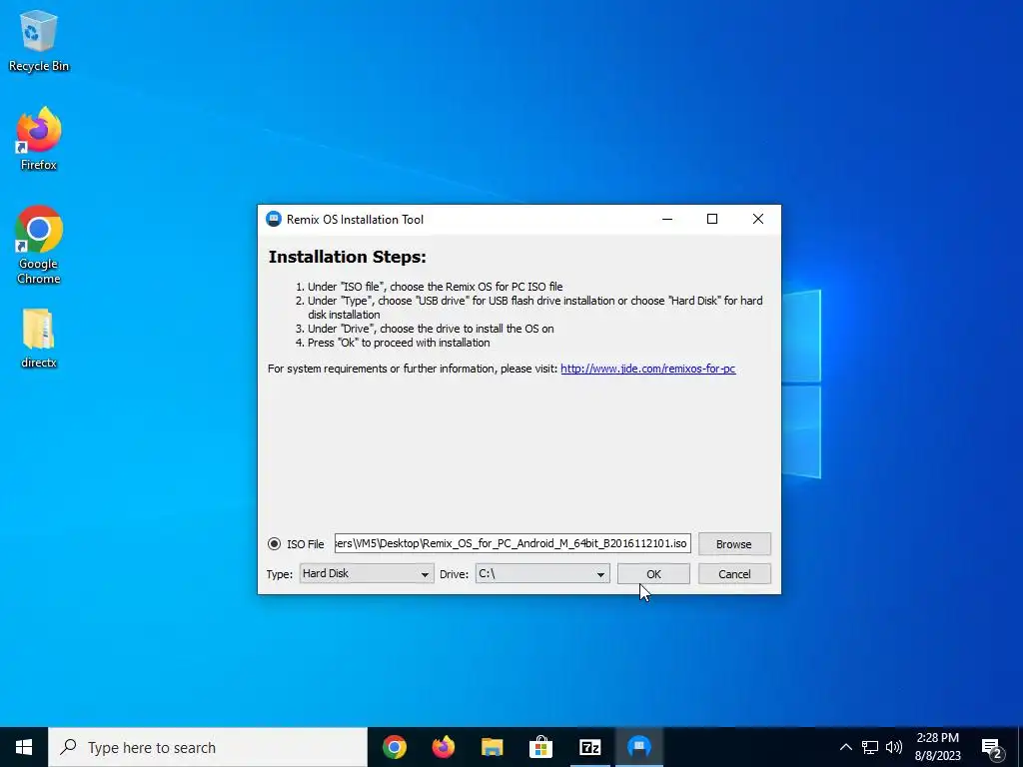Select the Recycle Bin desktop icon
The image size is (1023, 767).
(x=39, y=41)
